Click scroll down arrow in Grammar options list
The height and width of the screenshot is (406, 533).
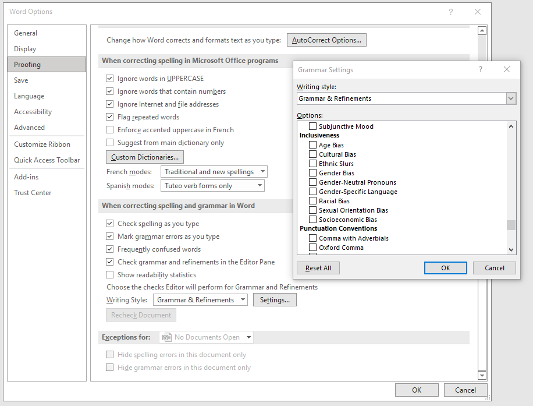pyautogui.click(x=511, y=249)
